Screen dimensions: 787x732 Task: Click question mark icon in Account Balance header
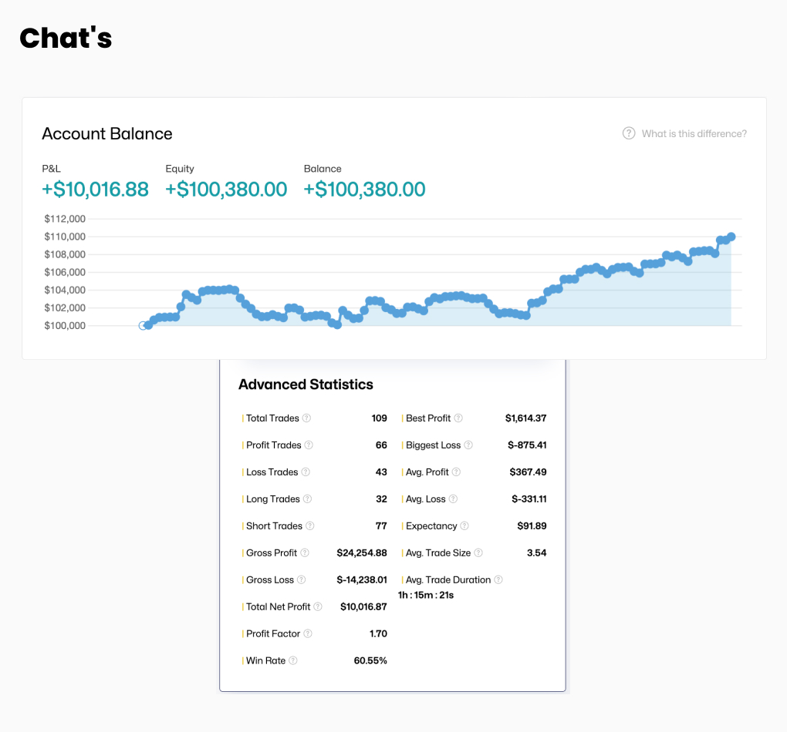tap(629, 133)
